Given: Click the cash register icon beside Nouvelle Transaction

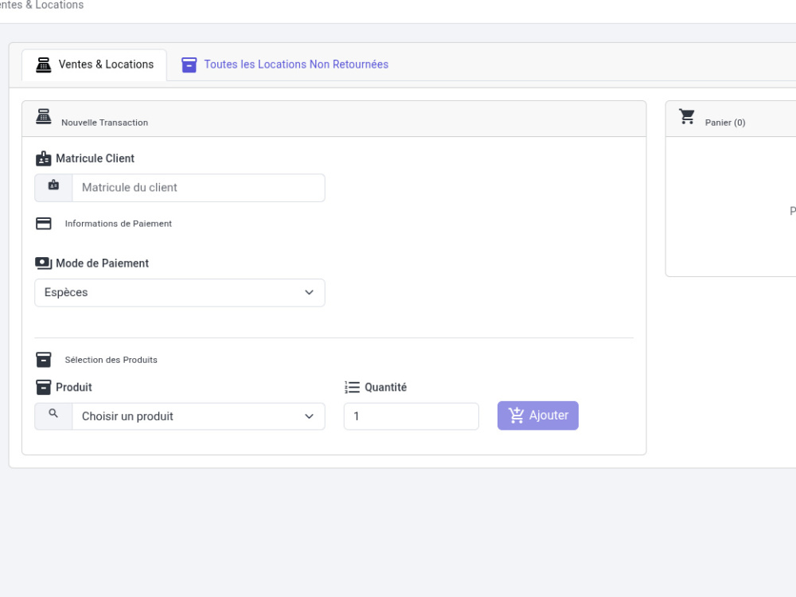Looking at the screenshot, I should click(x=44, y=116).
